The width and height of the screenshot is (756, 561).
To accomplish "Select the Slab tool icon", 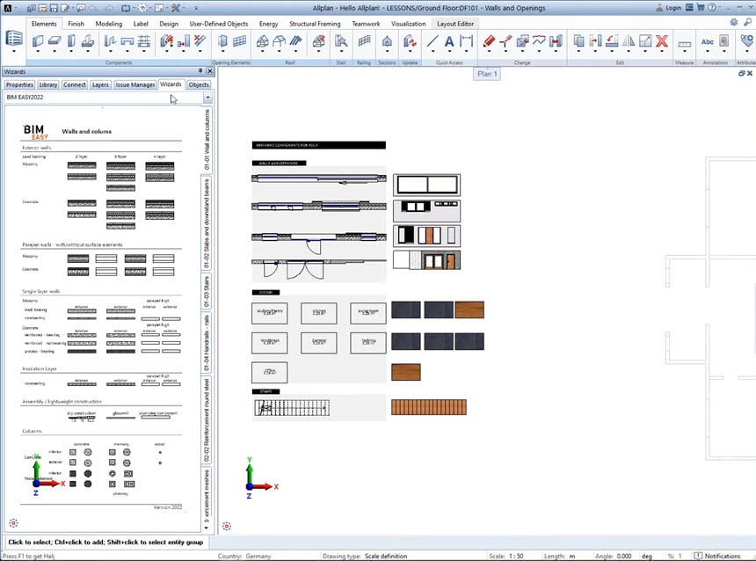I will click(x=55, y=41).
